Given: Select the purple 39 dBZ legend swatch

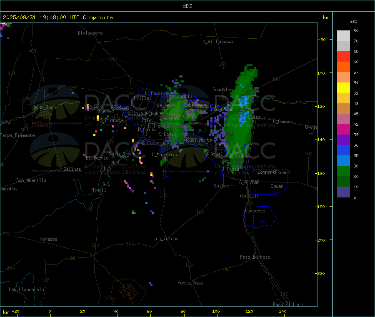Looking at the screenshot, I should coord(343,140).
